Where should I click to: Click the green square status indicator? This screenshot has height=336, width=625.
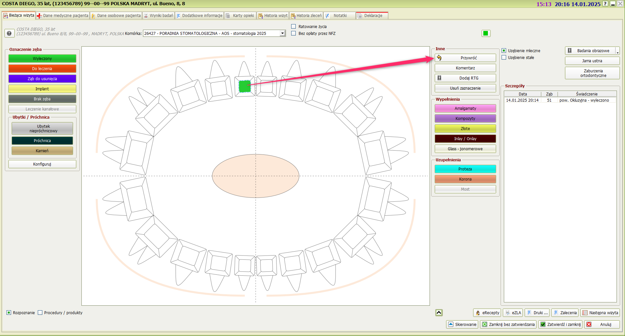point(486,33)
